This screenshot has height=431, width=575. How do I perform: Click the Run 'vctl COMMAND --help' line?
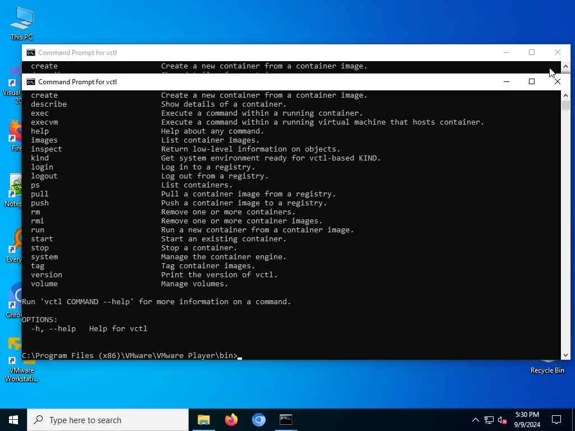156,301
